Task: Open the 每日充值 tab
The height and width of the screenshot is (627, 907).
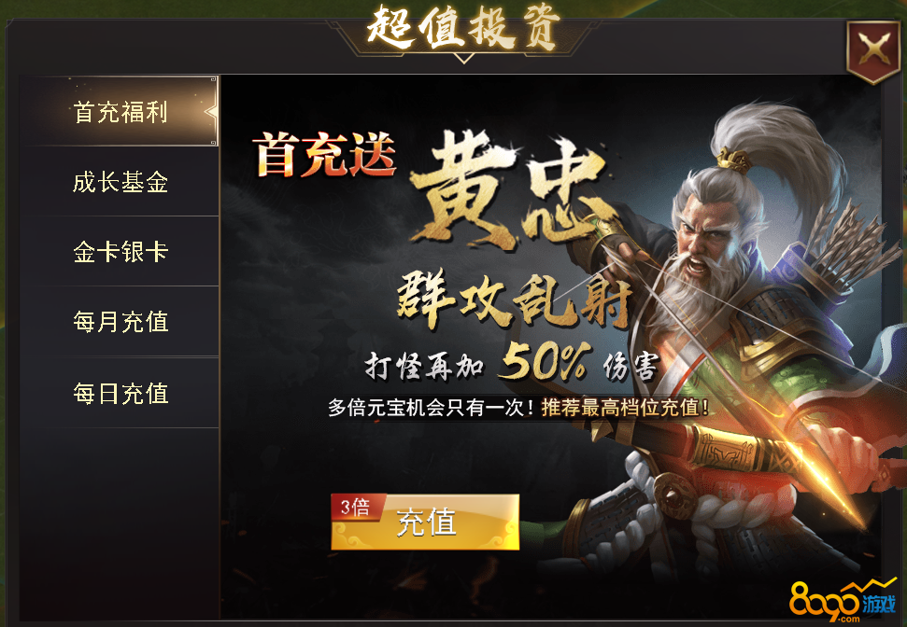Action: tap(120, 393)
